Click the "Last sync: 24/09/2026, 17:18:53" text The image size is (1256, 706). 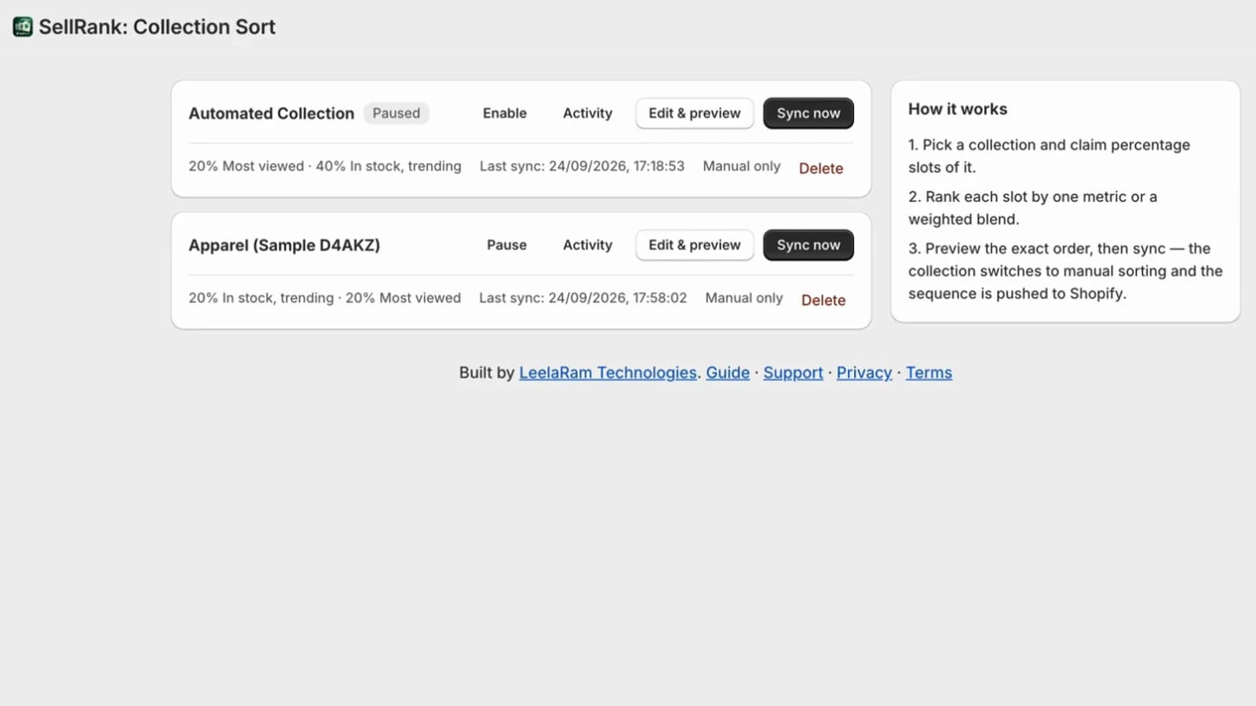tap(582, 166)
